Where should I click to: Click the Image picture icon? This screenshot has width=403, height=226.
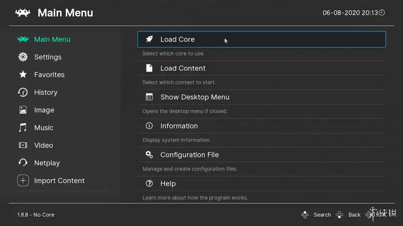(23, 110)
